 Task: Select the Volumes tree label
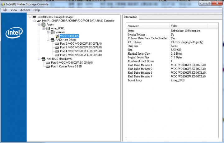click(60, 32)
